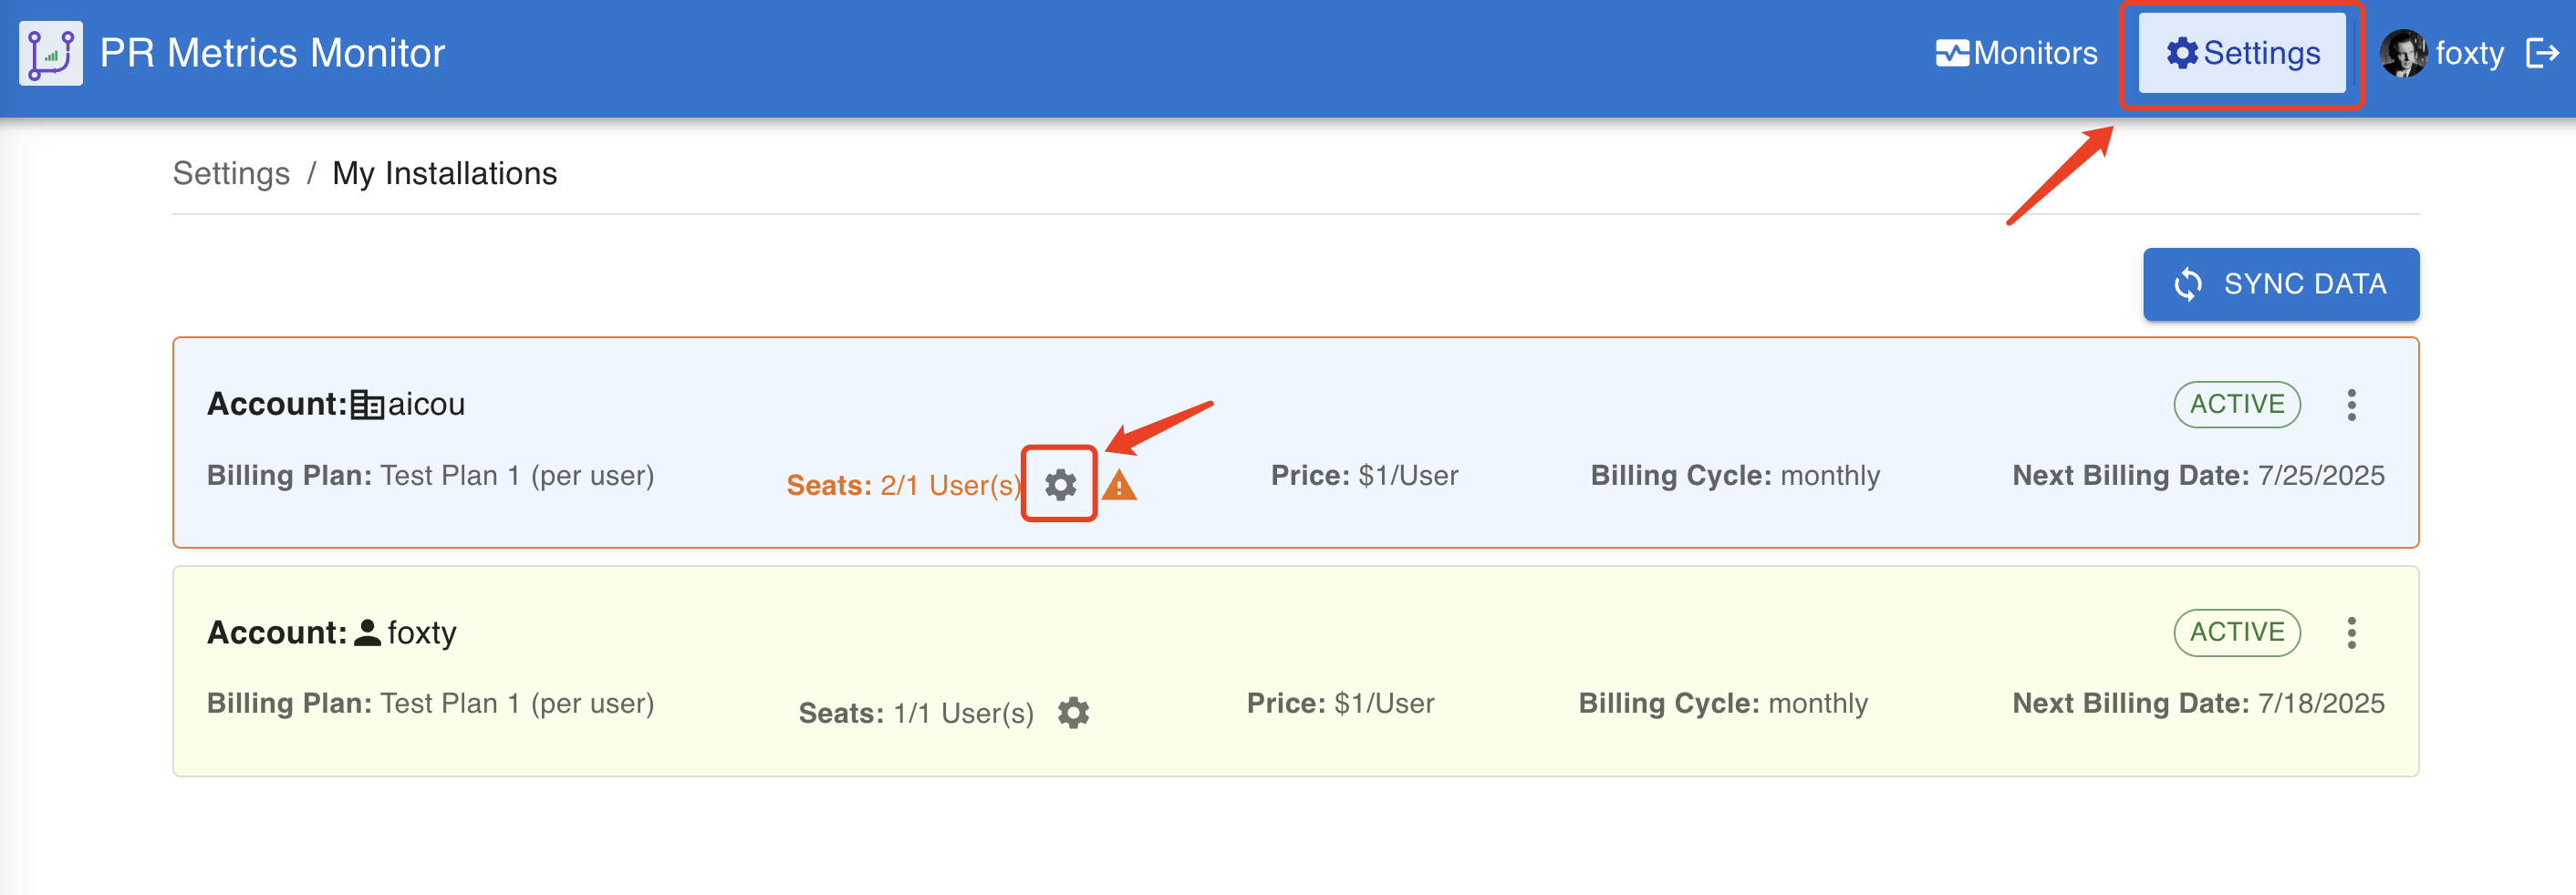
Task: Select the My Installations breadcrumb
Action: 444,173
